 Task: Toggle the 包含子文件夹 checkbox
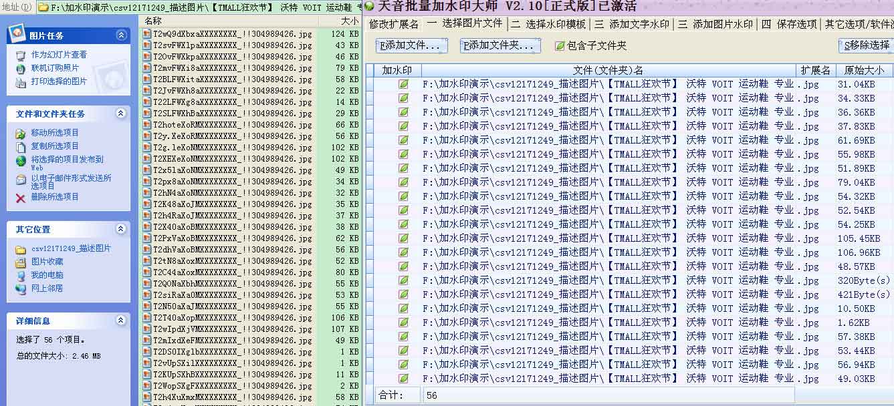pyautogui.click(x=560, y=46)
